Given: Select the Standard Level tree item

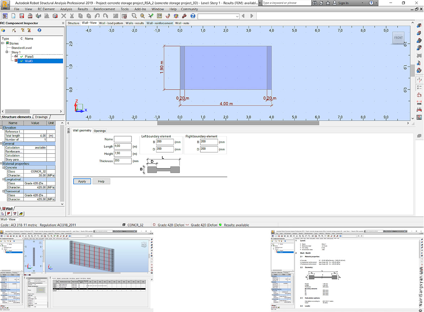Looking at the screenshot, I should click(x=22, y=48).
